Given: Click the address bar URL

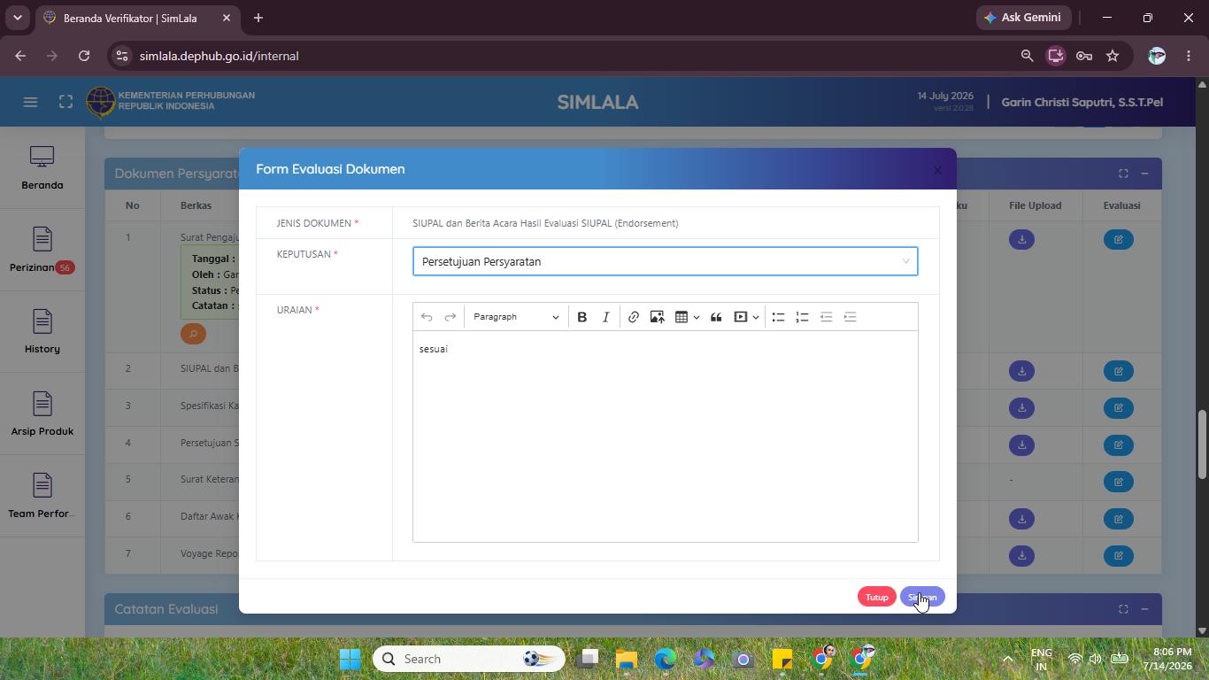Looking at the screenshot, I should [219, 56].
